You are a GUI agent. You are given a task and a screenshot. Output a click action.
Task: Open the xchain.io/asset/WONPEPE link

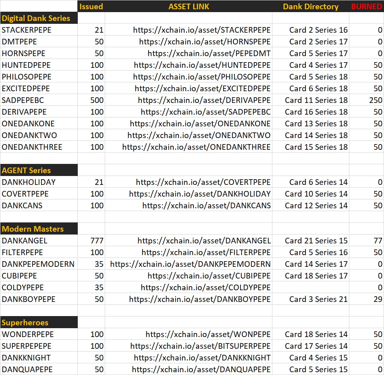point(208,334)
